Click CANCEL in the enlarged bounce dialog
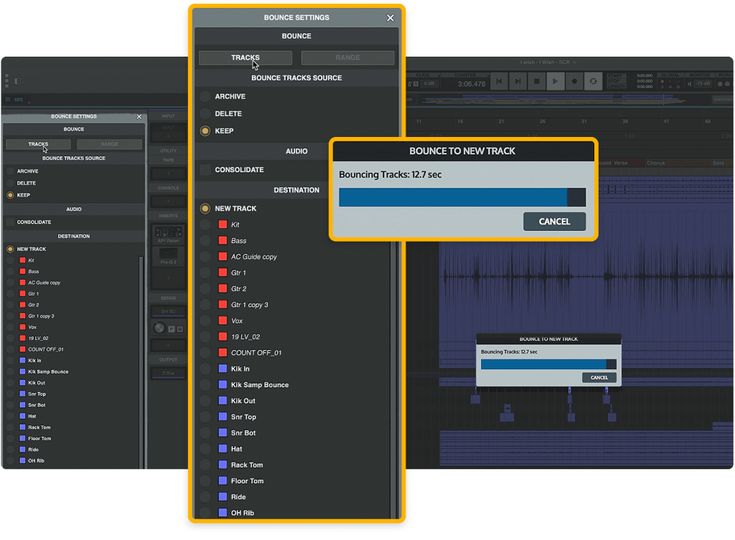 tap(554, 222)
